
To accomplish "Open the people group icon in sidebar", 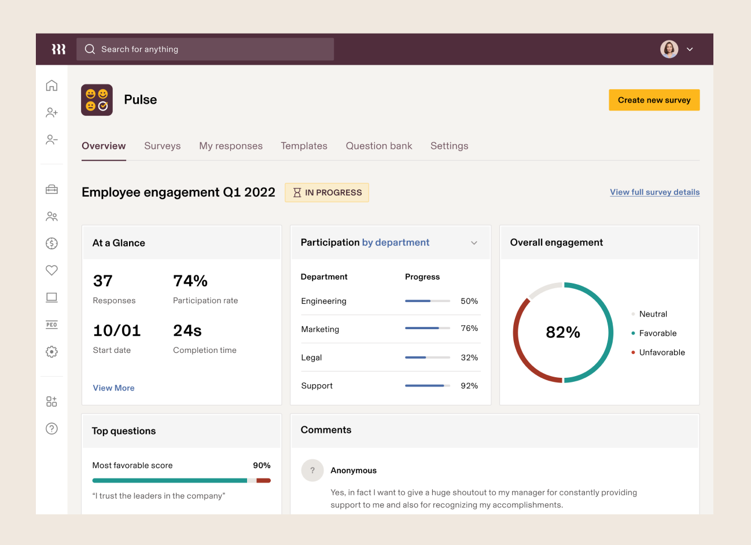I will 51,216.
